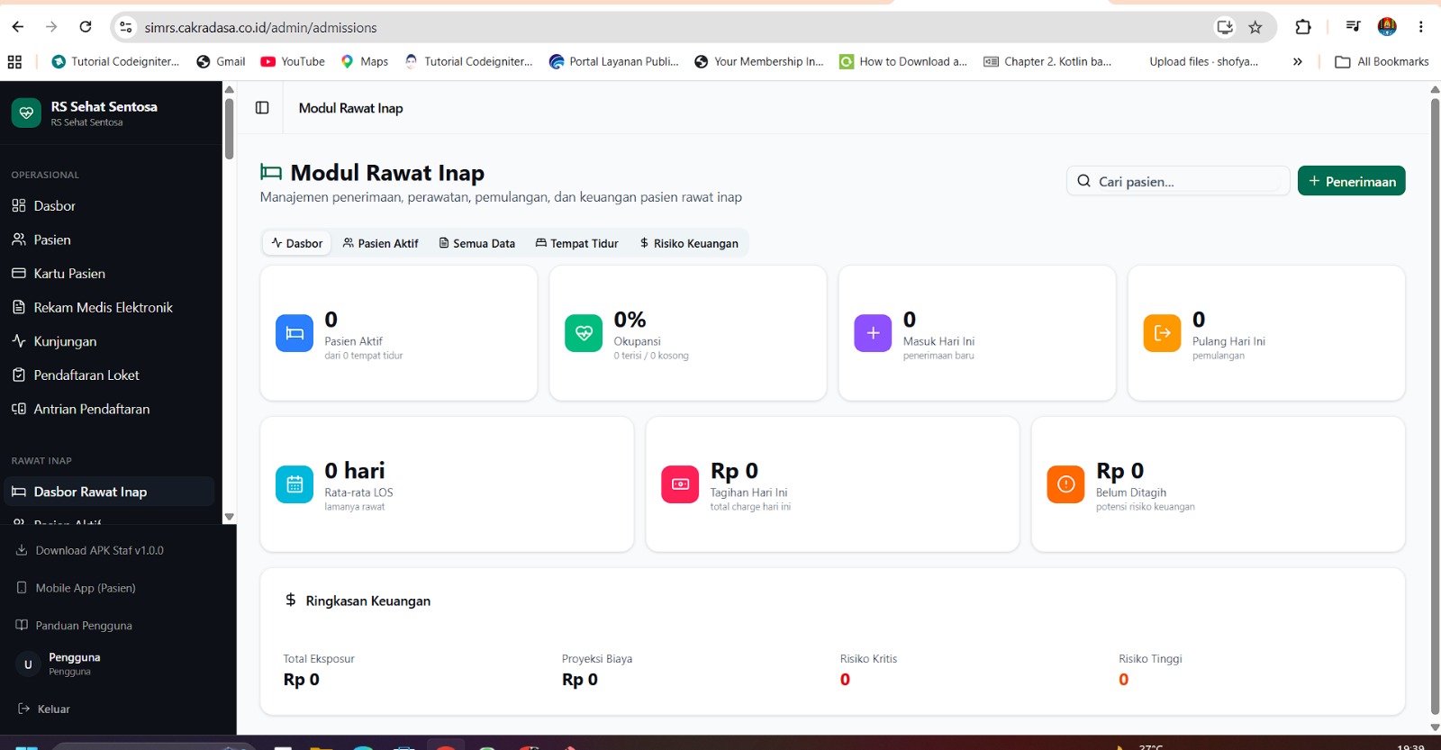Toggle the sidebar panel icon
The width and height of the screenshot is (1441, 750).
(x=262, y=108)
